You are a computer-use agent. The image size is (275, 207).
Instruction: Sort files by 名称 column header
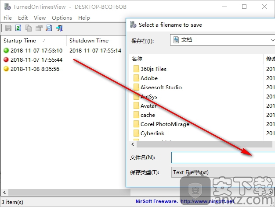click(196, 59)
